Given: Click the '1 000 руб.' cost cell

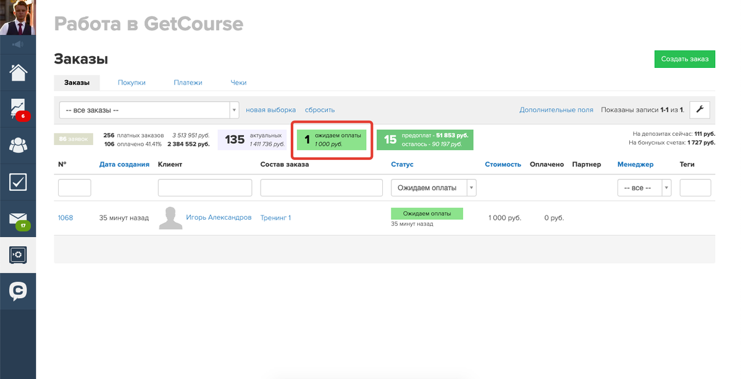Looking at the screenshot, I should click(504, 218).
